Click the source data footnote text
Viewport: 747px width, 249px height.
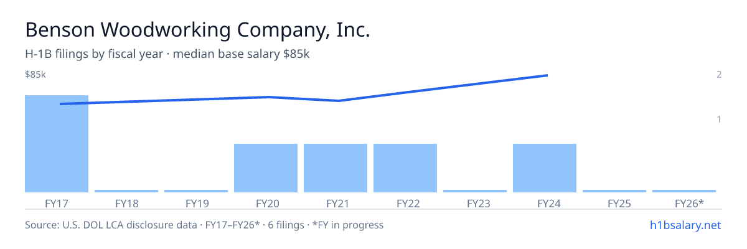point(204,225)
